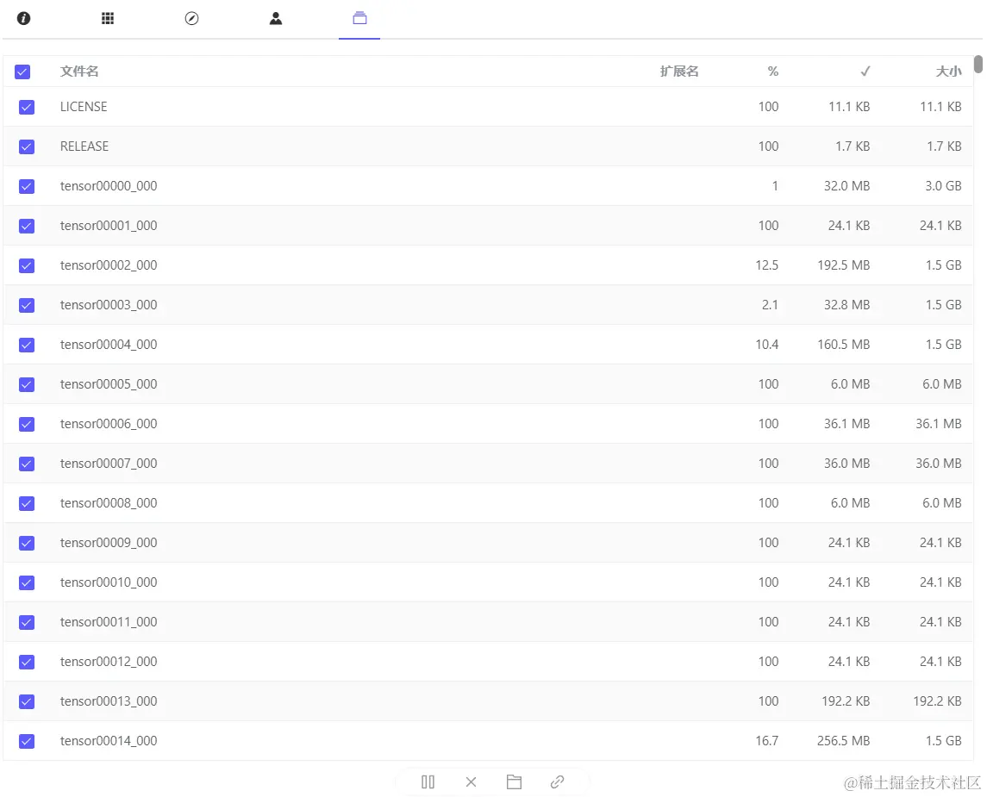987x797 pixels.
Task: Select file name tensor00014_000
Action: point(109,741)
